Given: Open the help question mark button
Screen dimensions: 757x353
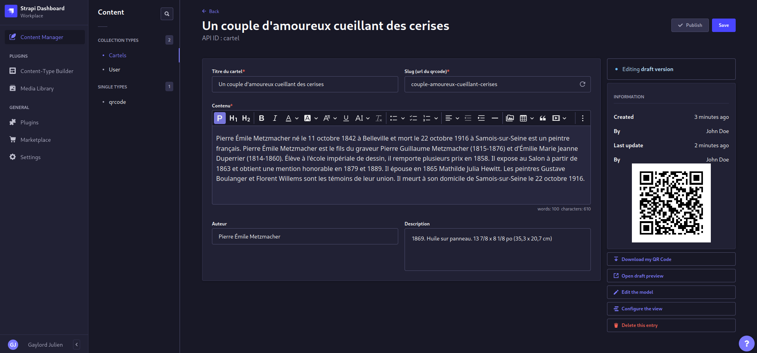Looking at the screenshot, I should click(x=746, y=344).
